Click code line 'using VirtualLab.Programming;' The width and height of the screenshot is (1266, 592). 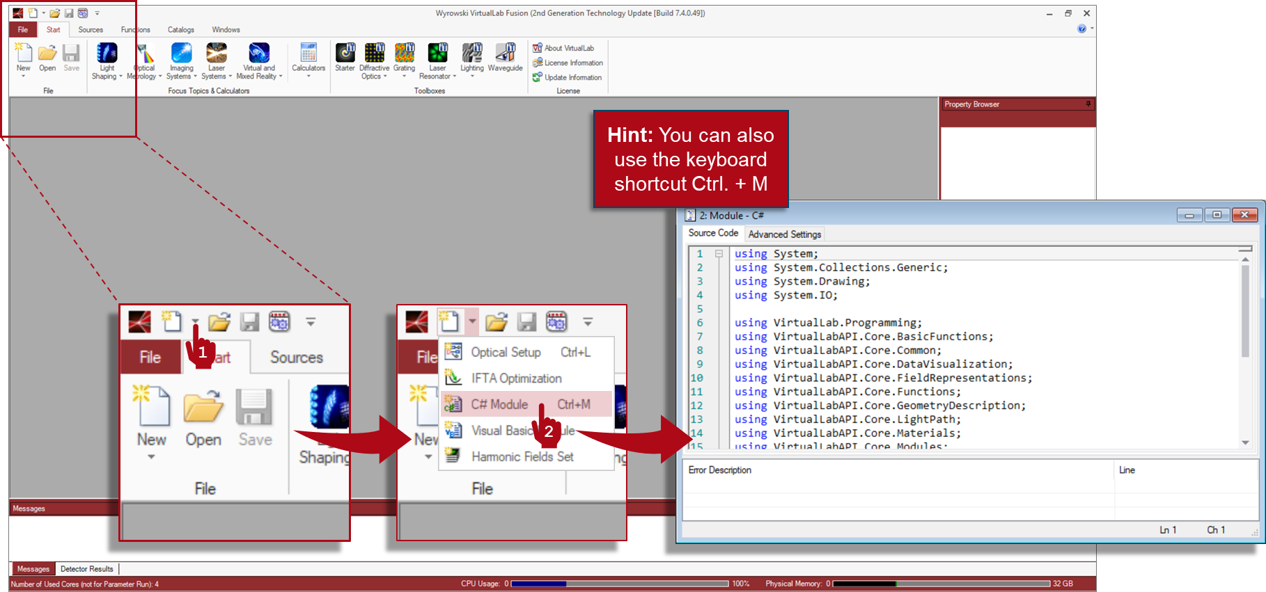tap(828, 323)
